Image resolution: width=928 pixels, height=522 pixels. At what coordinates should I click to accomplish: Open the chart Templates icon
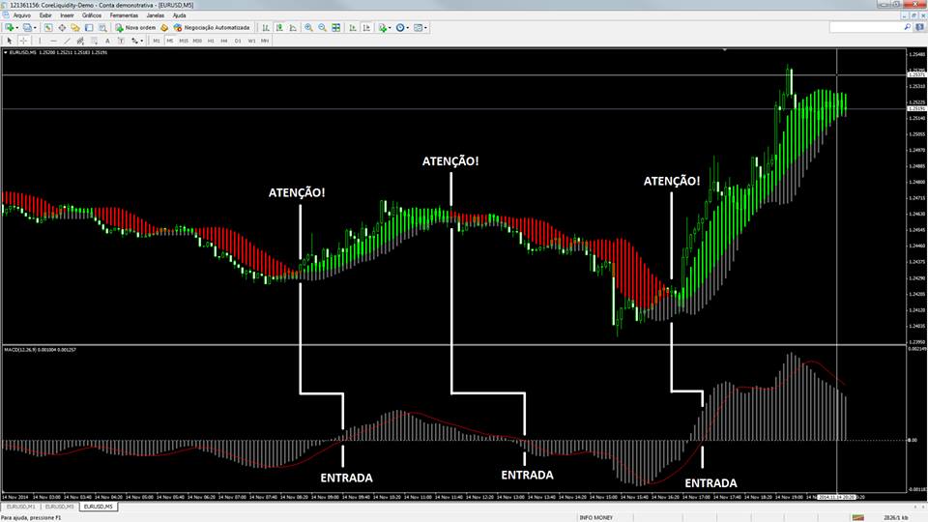pyautogui.click(x=418, y=27)
